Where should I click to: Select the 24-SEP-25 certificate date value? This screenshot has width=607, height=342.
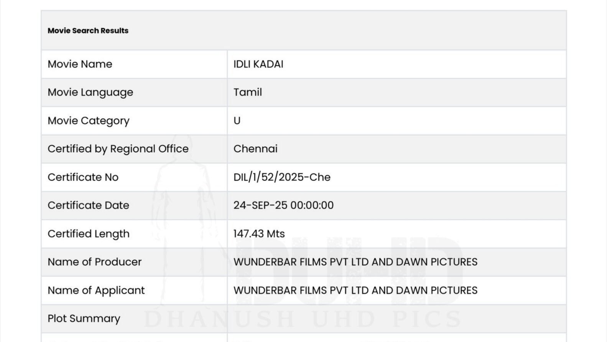click(283, 205)
